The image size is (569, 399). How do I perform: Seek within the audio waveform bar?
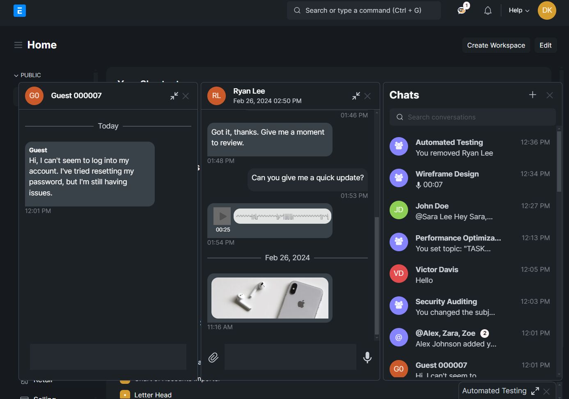[282, 216]
